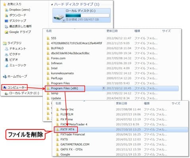Open ピクチャ library

[13, 54]
